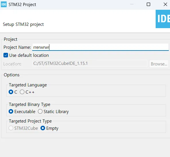Image resolution: width=170 pixels, height=157 pixels.
Task: Minimize the STM32 Project dialog
Action: click(132, 4)
